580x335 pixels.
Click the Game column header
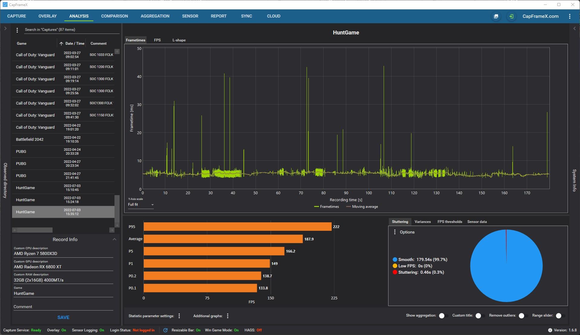(x=21, y=43)
